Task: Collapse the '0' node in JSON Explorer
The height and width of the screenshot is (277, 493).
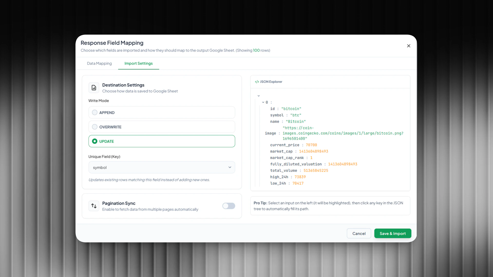Action: [263, 102]
